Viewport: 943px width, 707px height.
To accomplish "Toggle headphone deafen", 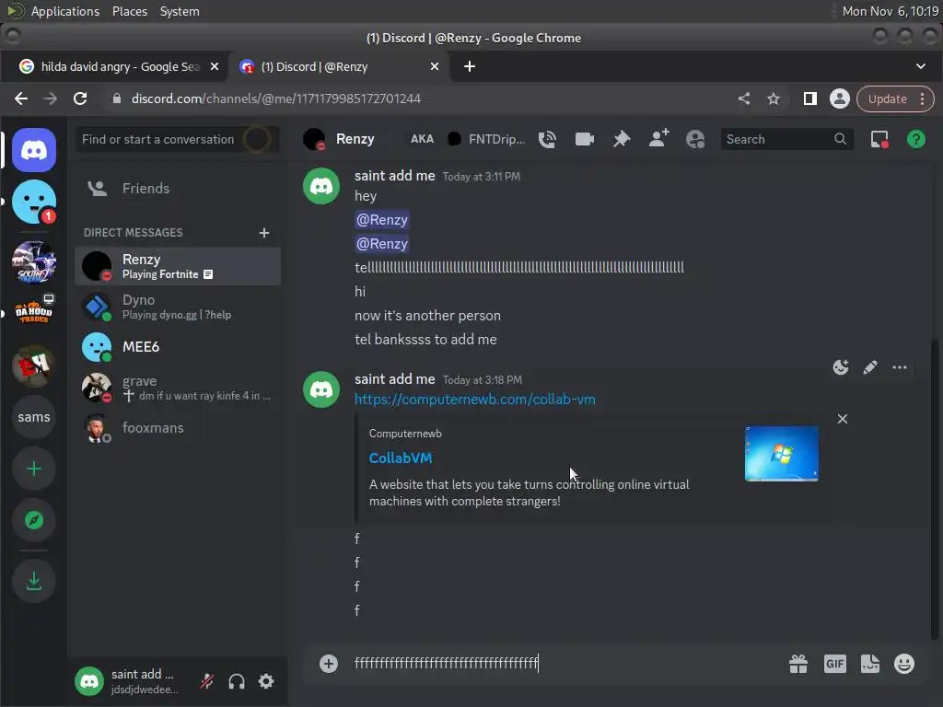I will click(237, 681).
